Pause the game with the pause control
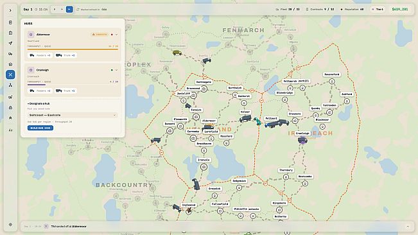 pos(55,10)
